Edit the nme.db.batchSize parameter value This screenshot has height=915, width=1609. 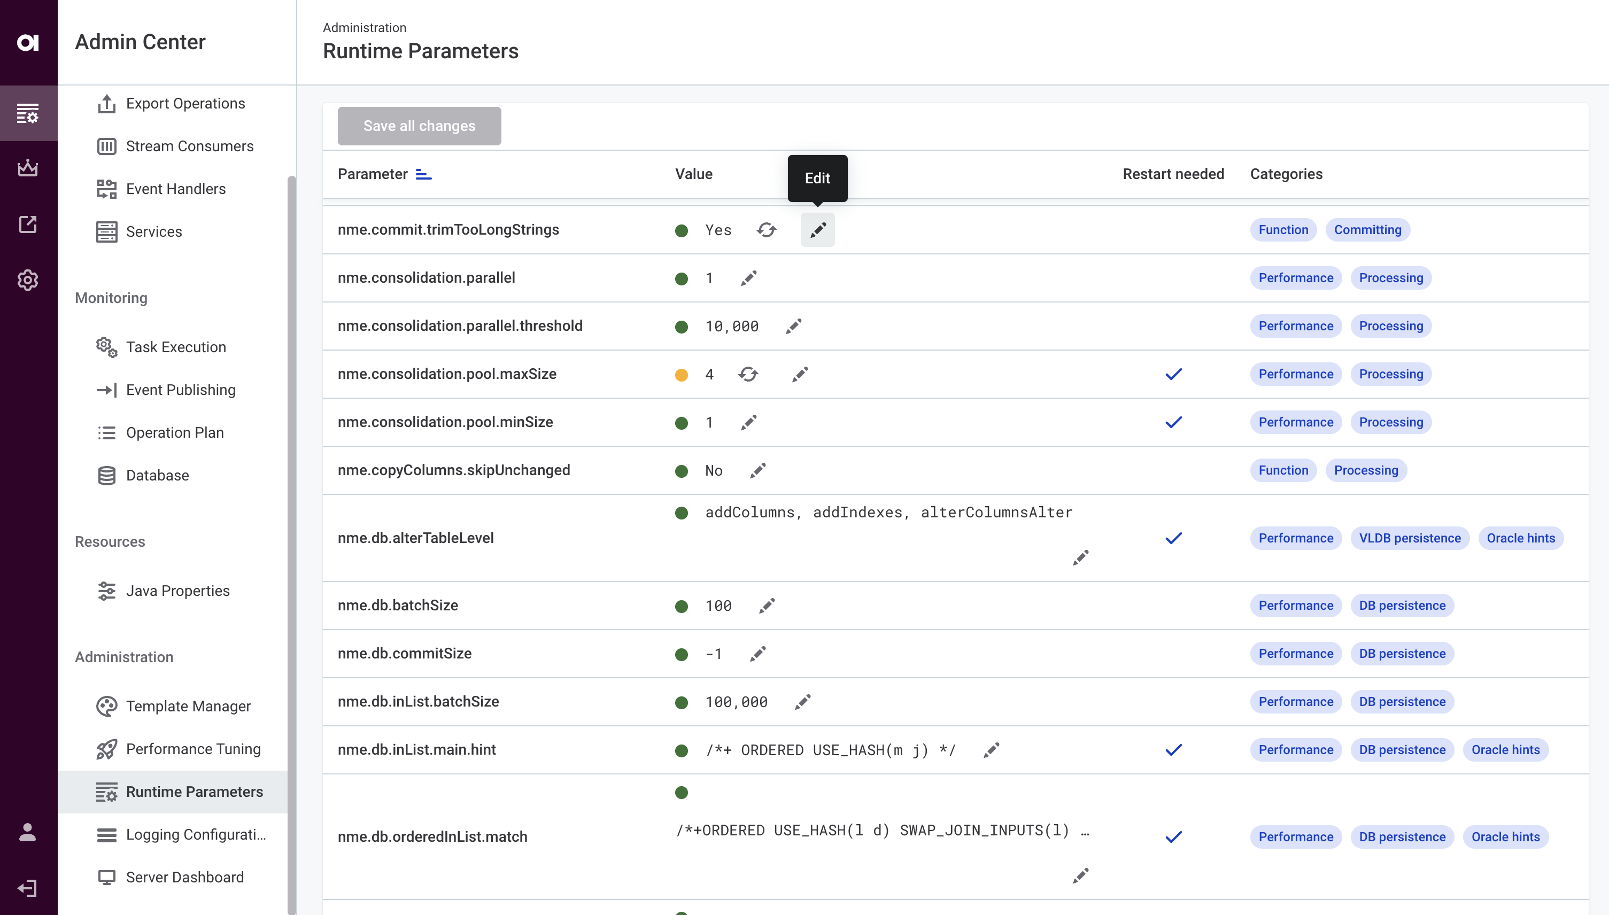click(767, 606)
